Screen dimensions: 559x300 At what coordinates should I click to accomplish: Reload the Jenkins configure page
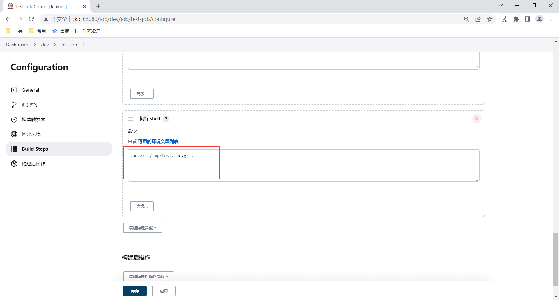31,19
